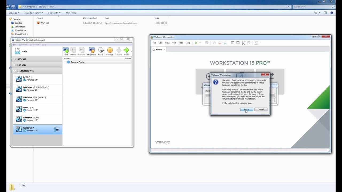Click the Unity mode icon in VMware

pos(249,43)
